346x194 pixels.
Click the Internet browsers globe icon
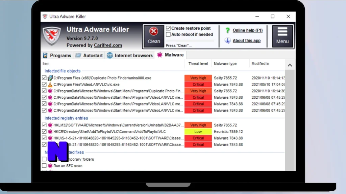[x=110, y=56]
